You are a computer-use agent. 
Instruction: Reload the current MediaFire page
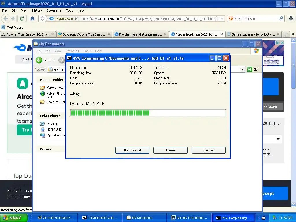[22, 18]
